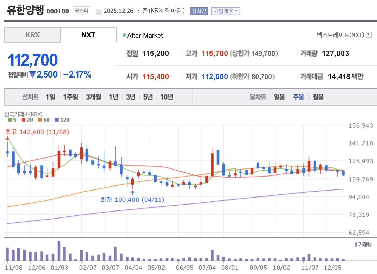Click the 선차트 label
Image resolution: width=377 pixels, height=274 pixels.
(x=30, y=97)
